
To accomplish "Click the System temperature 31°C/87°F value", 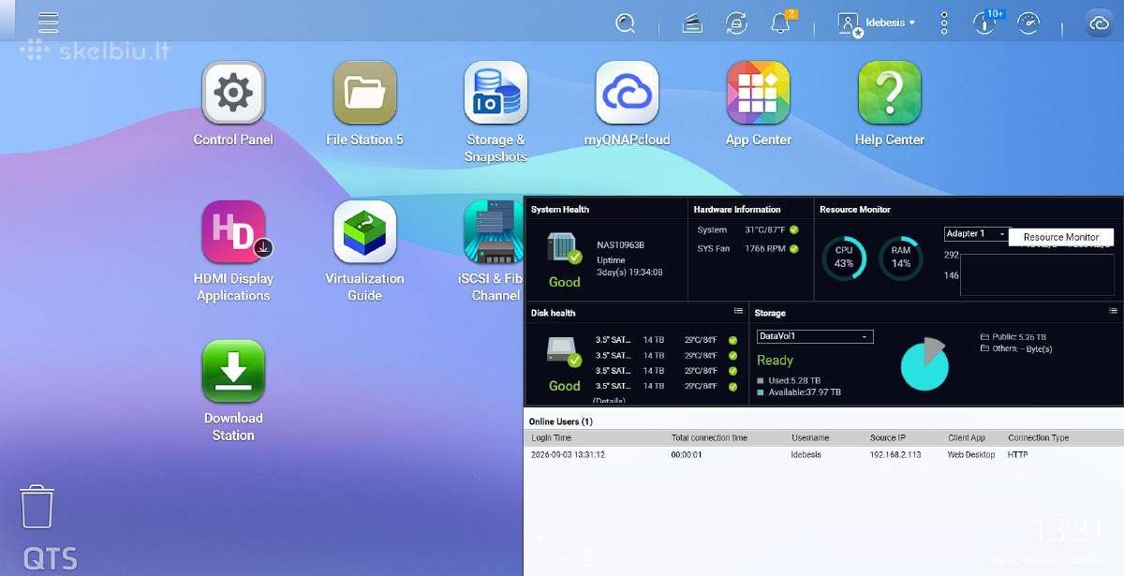I will [x=764, y=229].
